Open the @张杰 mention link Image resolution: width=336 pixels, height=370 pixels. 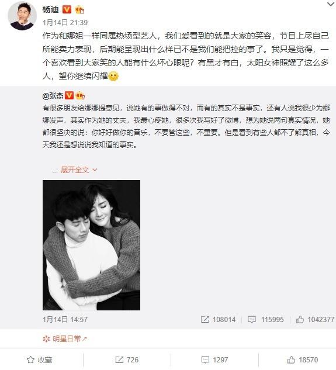coord(53,95)
